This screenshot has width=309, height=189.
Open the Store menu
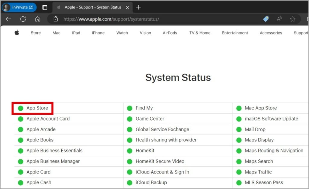(36, 33)
